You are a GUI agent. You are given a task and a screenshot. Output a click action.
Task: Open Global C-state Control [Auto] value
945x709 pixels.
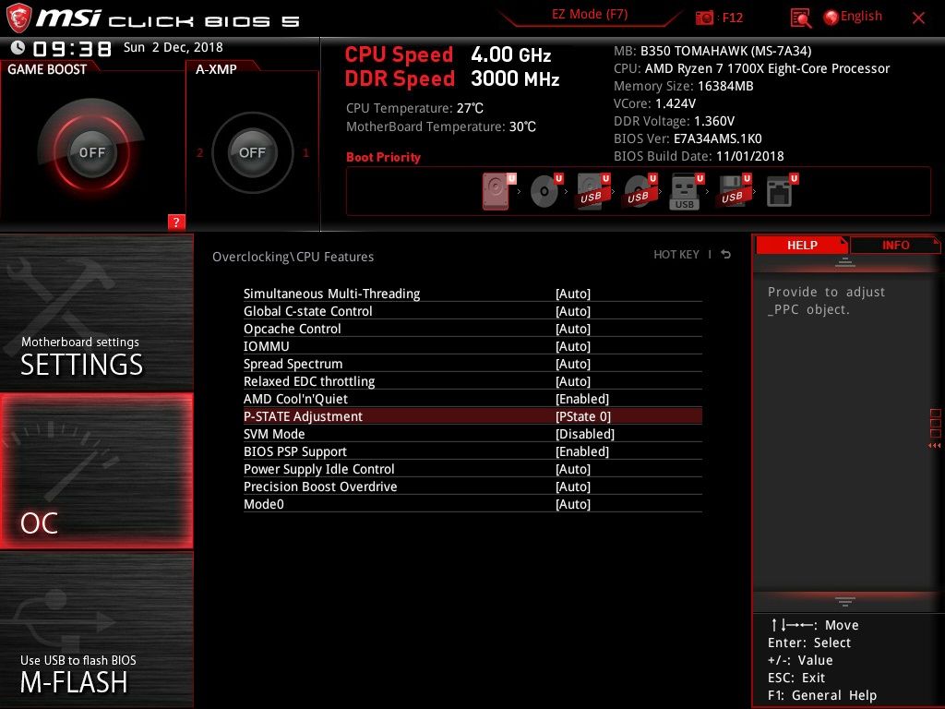click(572, 311)
